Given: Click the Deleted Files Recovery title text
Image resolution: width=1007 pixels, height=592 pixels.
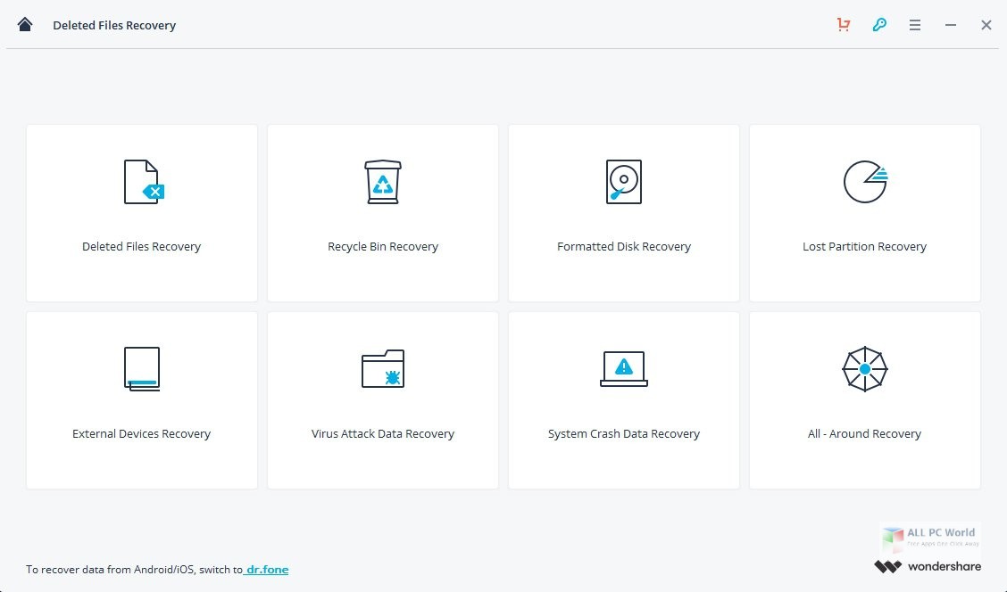Looking at the screenshot, I should pyautogui.click(x=114, y=25).
